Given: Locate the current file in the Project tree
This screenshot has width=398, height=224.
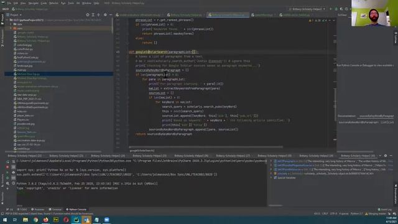Looking at the screenshot, I should [88, 15].
